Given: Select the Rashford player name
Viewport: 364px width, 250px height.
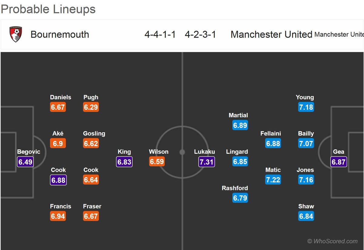Looking at the screenshot, I should [235, 188].
